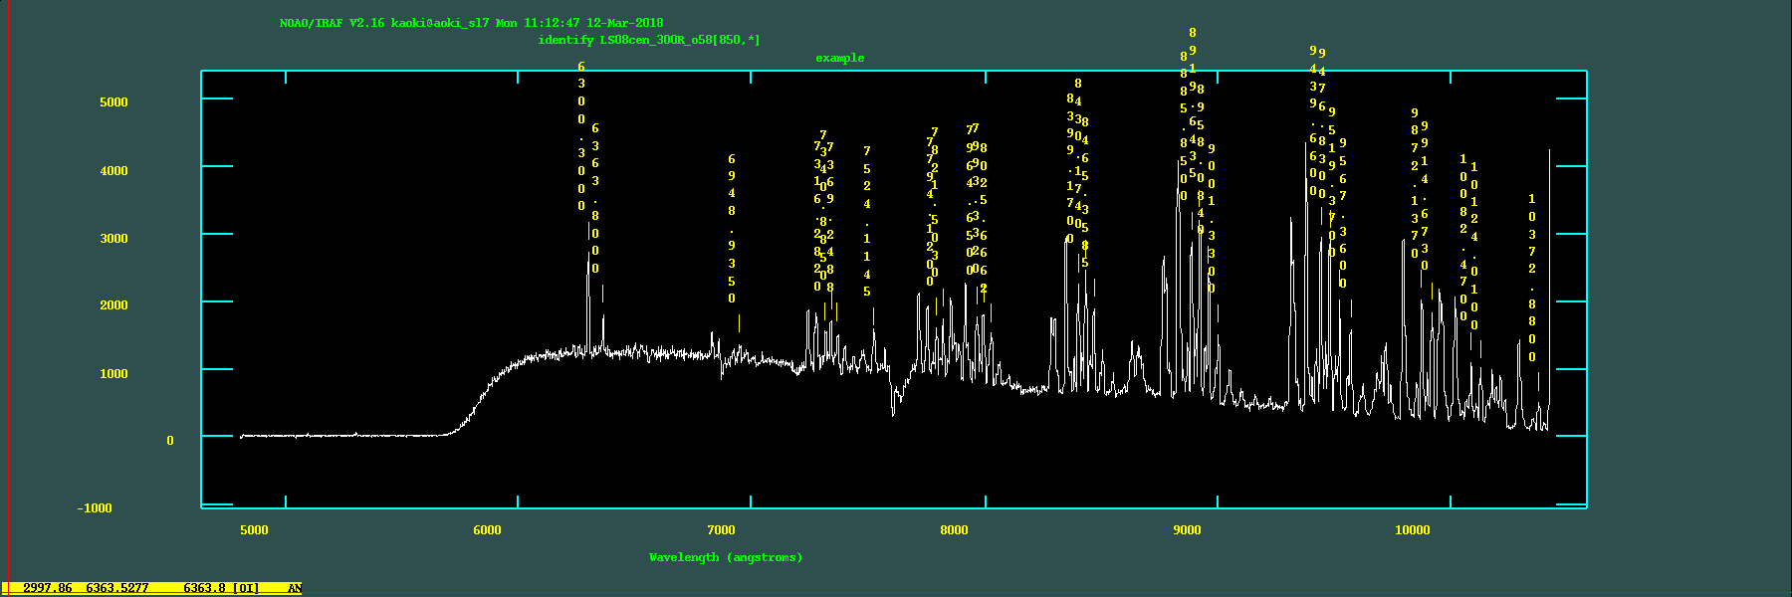Screen dimensions: 1792x597
Task: Select the 7524.1145 line marker label
Action: click(x=867, y=221)
